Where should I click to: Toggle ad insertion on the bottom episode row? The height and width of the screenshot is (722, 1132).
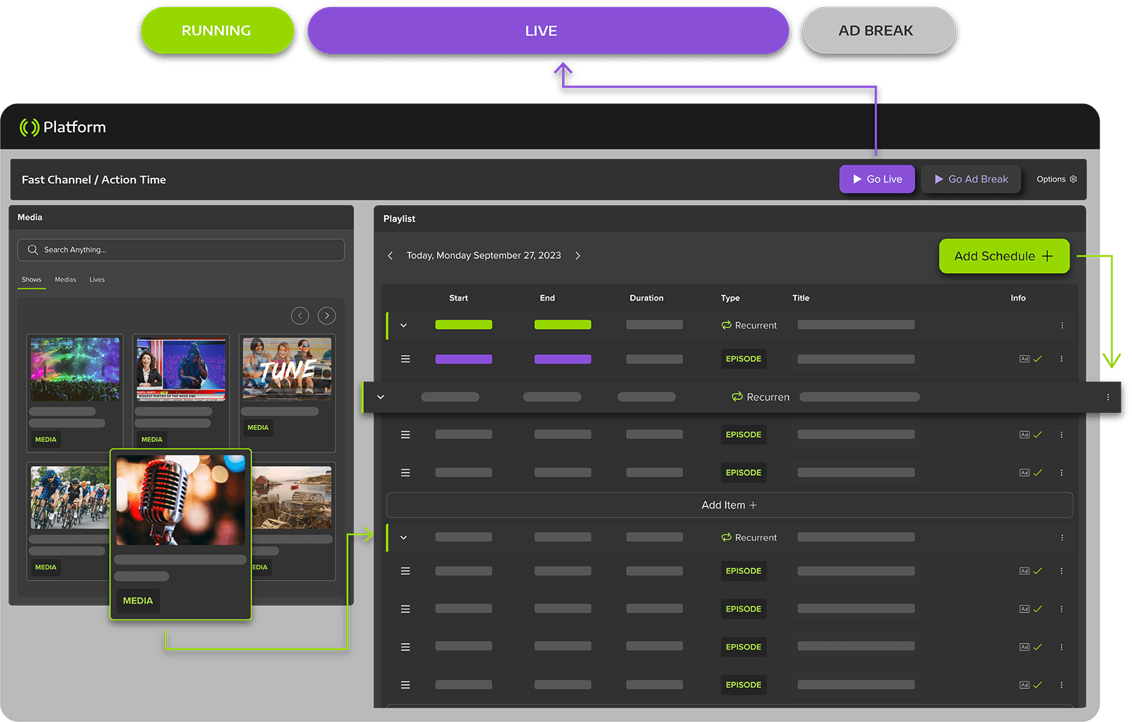(1024, 685)
